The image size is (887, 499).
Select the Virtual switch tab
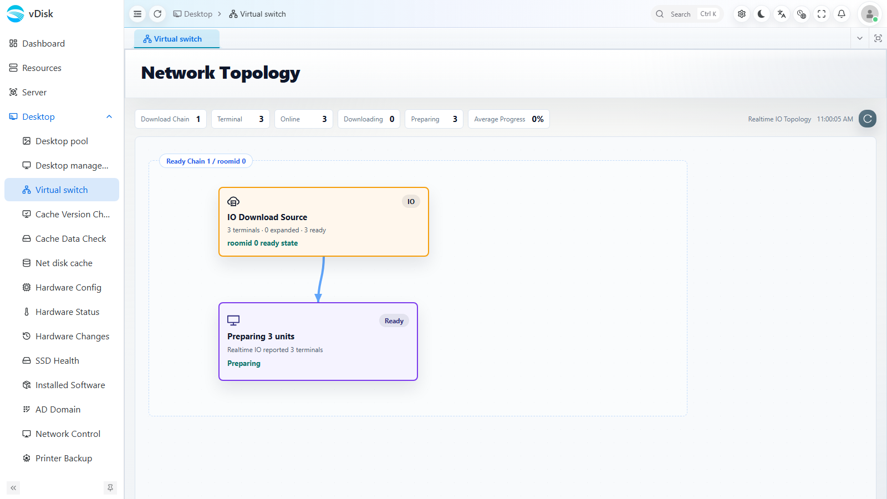point(177,39)
